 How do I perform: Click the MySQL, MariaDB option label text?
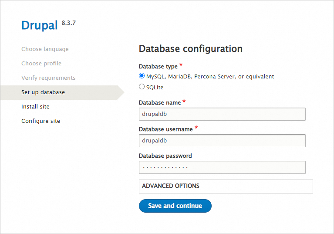pos(210,76)
